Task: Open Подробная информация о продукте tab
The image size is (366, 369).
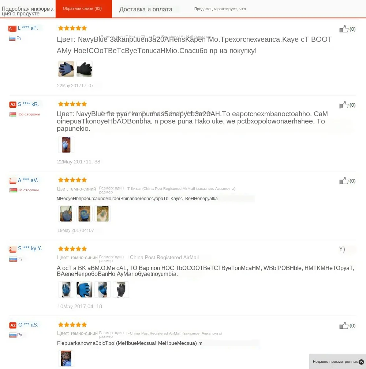Action: pyautogui.click(x=28, y=11)
